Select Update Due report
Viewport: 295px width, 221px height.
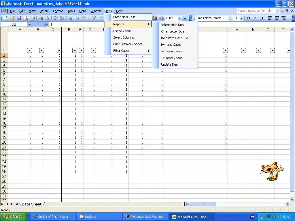coord(175,64)
